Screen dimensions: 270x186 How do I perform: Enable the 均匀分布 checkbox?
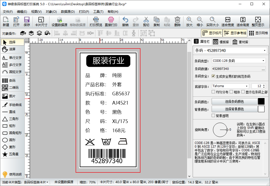coord(213,92)
